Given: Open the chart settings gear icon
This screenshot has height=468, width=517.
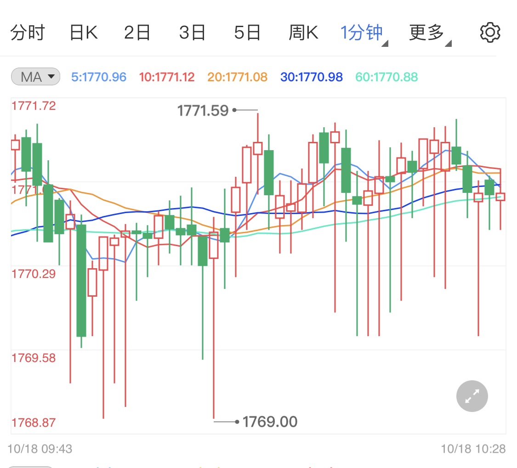Looking at the screenshot, I should click(x=490, y=32).
